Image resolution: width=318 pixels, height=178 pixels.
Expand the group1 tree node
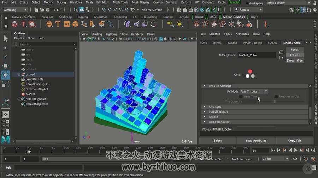19,74
